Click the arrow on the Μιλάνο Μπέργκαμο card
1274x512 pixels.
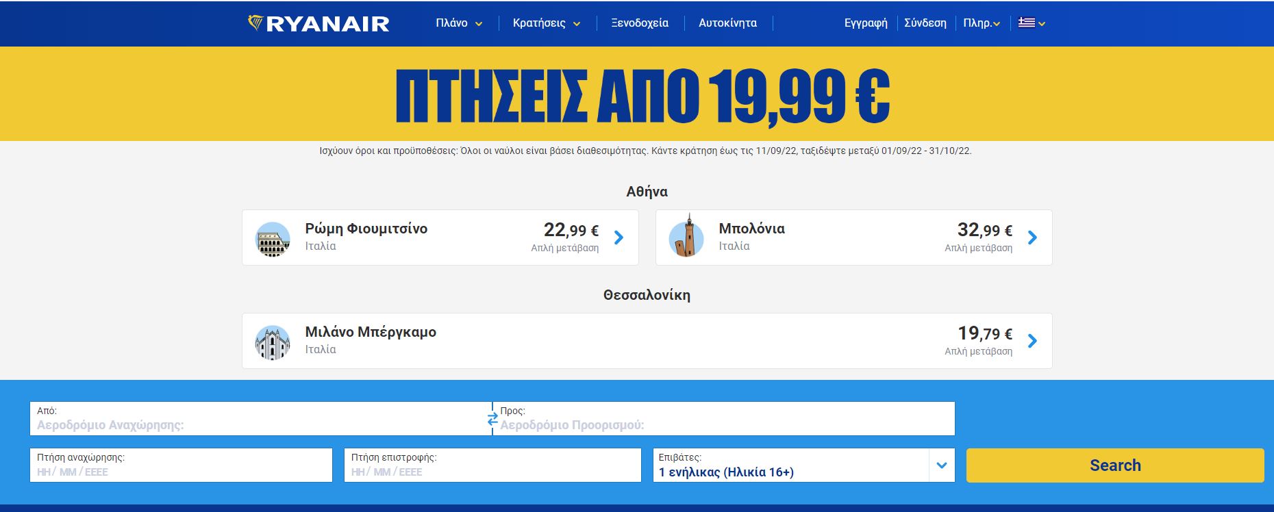pyautogui.click(x=1033, y=341)
